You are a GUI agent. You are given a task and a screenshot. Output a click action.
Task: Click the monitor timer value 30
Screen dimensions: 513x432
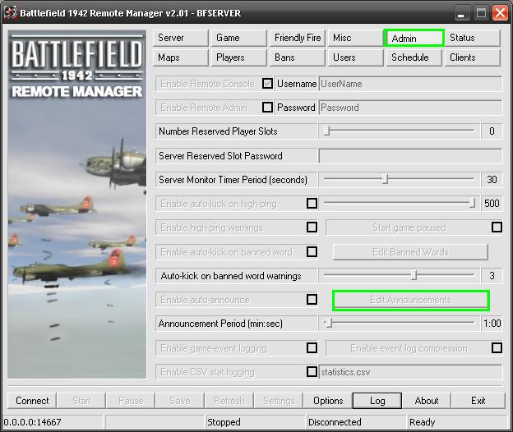[492, 179]
